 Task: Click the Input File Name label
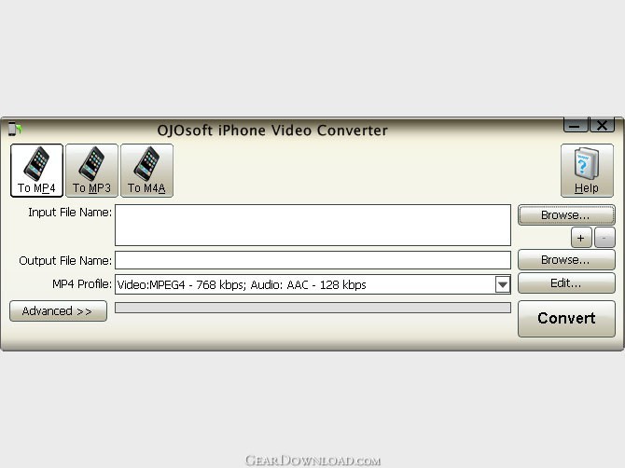pyautogui.click(x=70, y=213)
